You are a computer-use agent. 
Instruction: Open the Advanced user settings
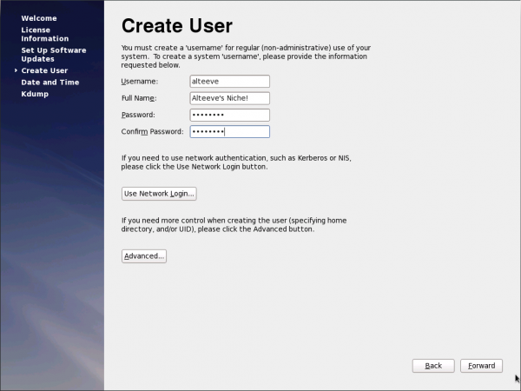pyautogui.click(x=143, y=256)
